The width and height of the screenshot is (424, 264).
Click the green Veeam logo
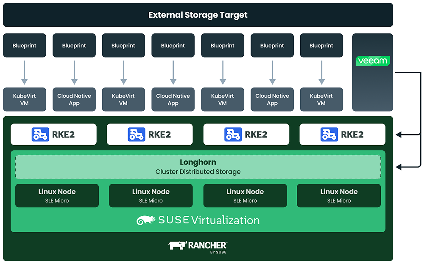tap(372, 61)
